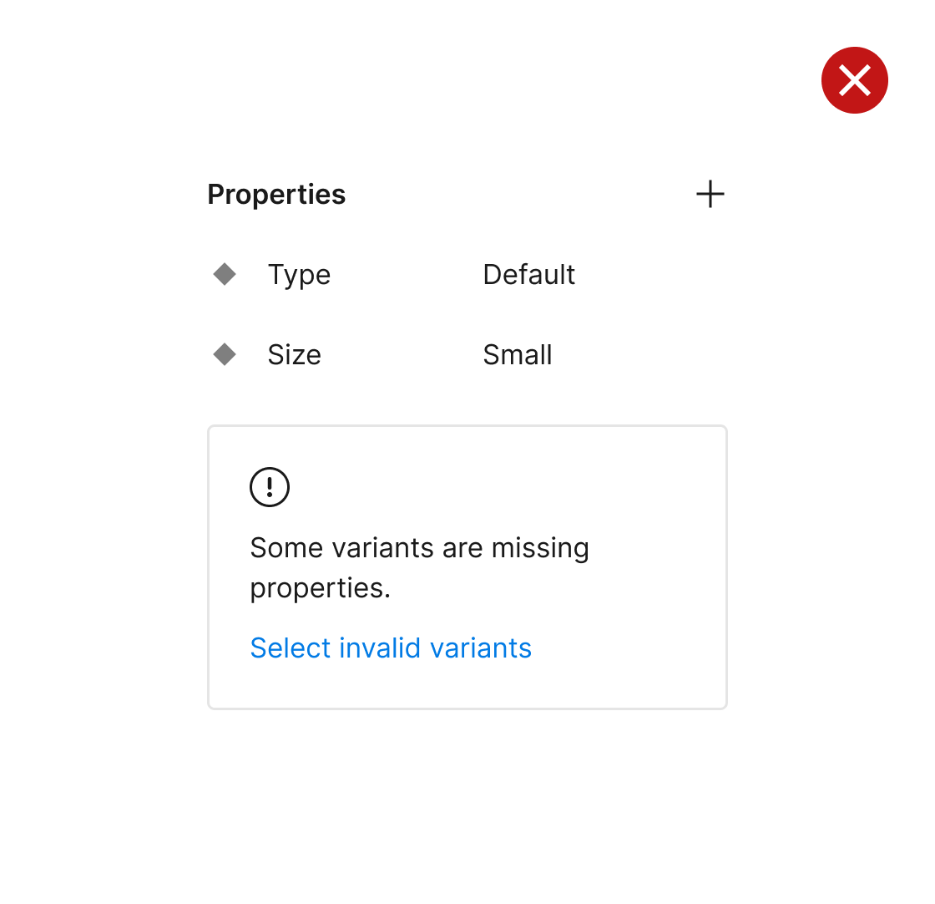This screenshot has width=935, height=904.
Task: Click the diamond icon beside Size
Action: 225,354
